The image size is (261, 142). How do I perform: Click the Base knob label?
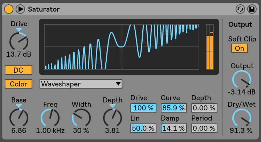pyautogui.click(x=19, y=100)
